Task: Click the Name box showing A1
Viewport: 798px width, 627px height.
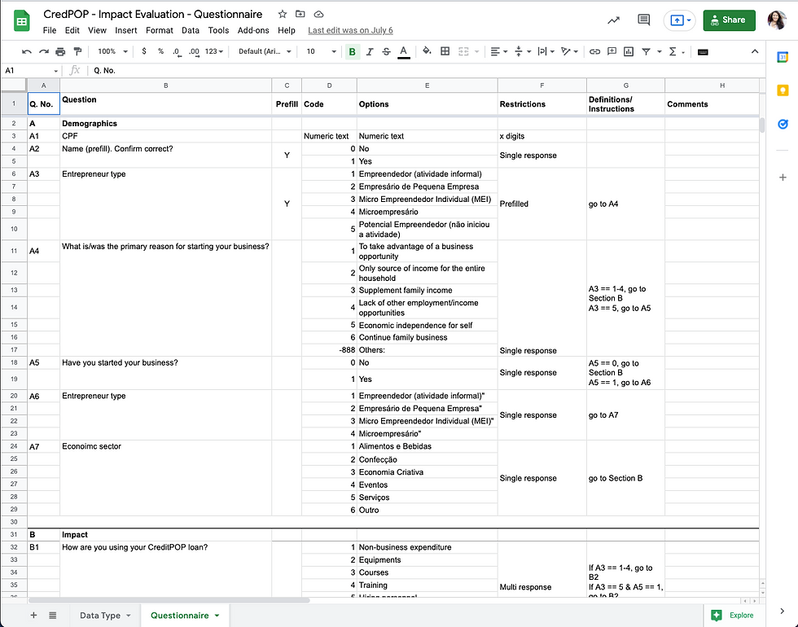Action: tap(31, 70)
